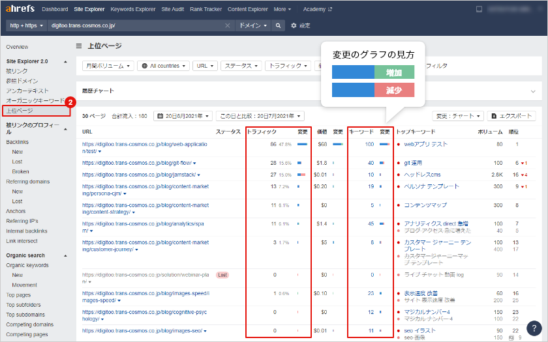The width and height of the screenshot is (548, 342).
Task: Click the Lost status badge
Action: point(222,275)
